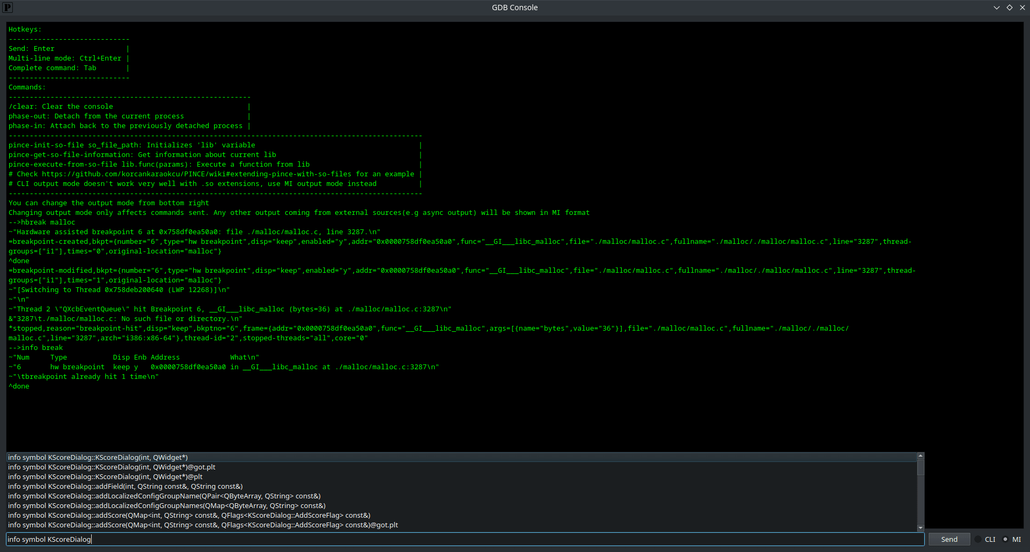Viewport: 1030px width, 552px height.
Task: Click '/clear: Clear the console' line
Action: tap(61, 107)
